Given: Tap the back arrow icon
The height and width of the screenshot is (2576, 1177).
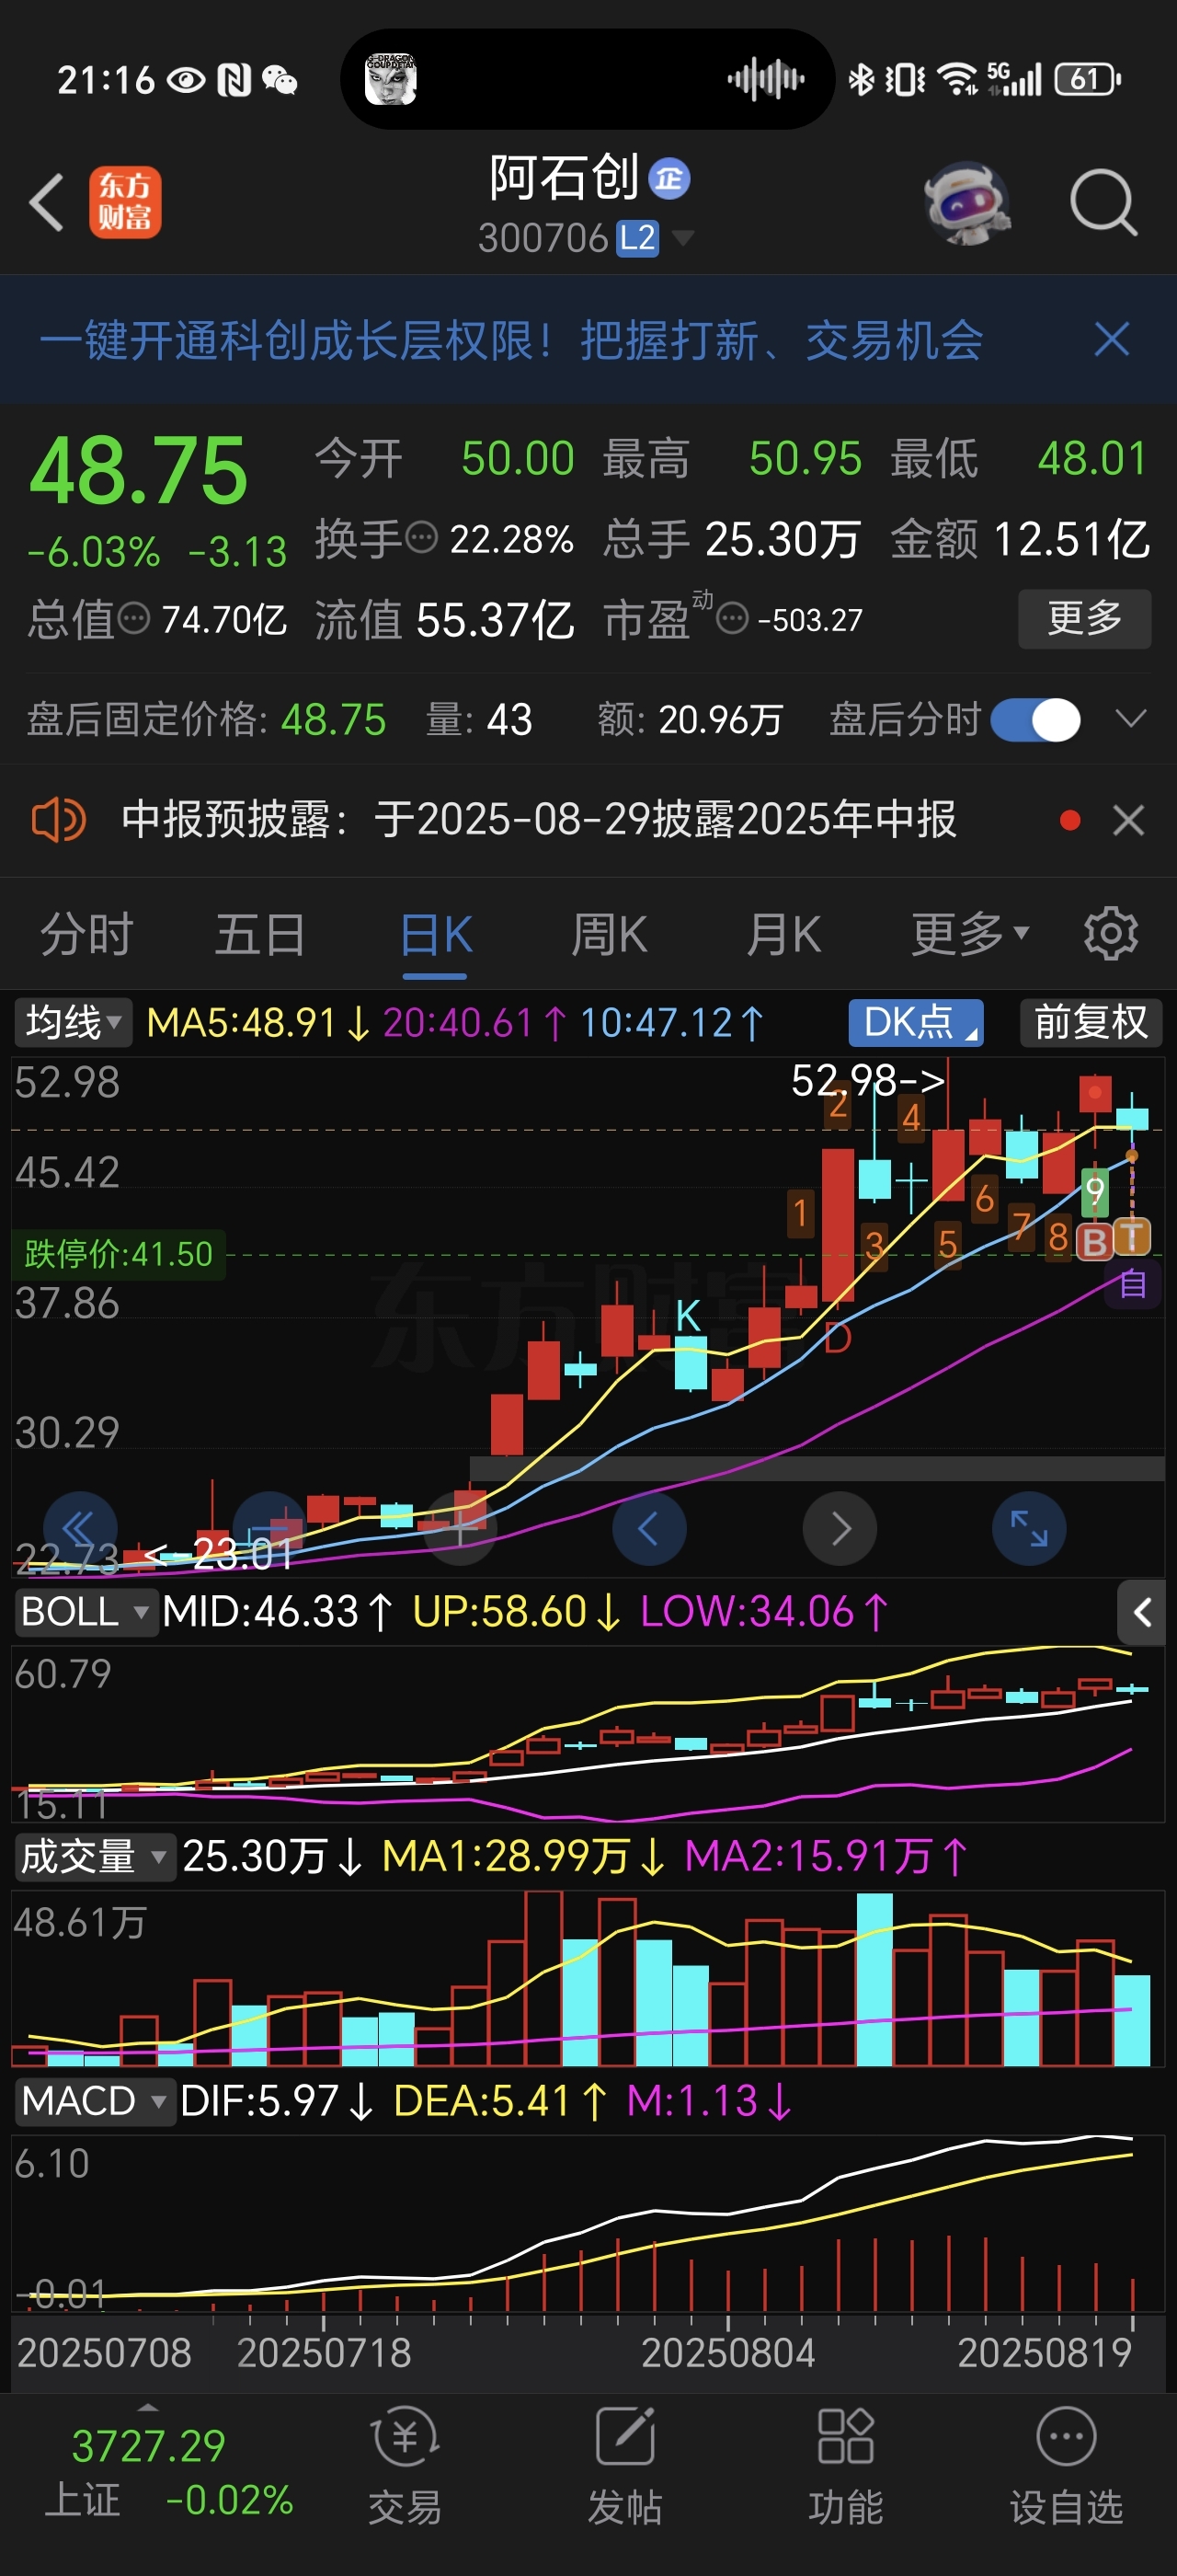Looking at the screenshot, I should tap(46, 202).
